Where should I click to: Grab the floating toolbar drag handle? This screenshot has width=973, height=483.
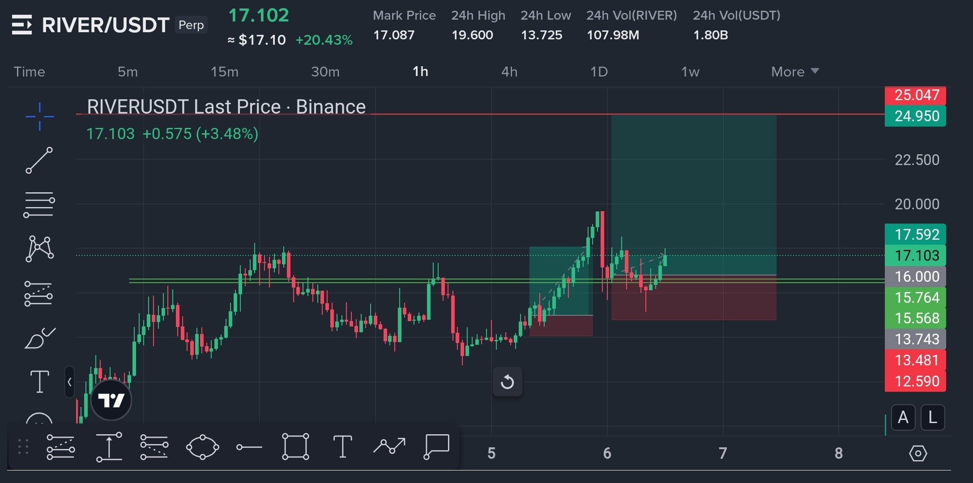pos(23,447)
